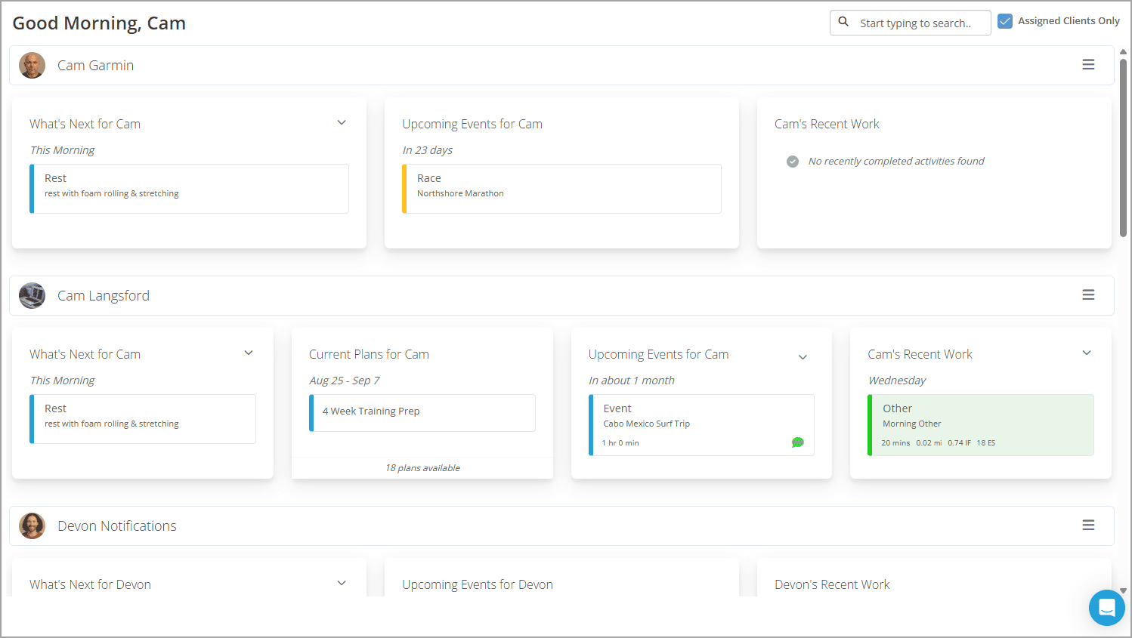Viewport: 1132px width, 638px height.
Task: Open the Devon Notifications options menu
Action: [1088, 524]
